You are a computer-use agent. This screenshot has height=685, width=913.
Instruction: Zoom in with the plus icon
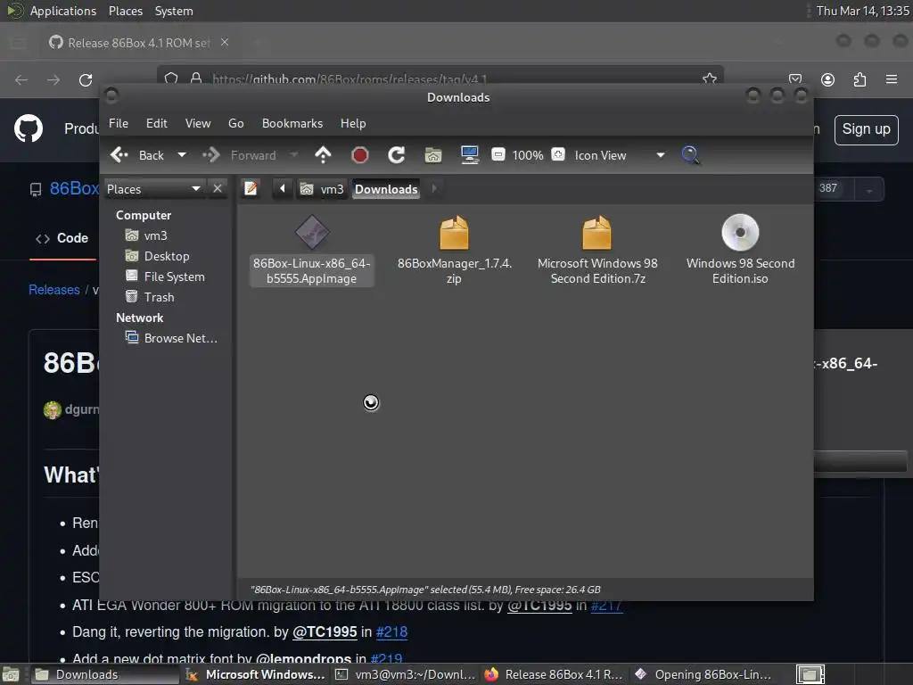point(558,154)
